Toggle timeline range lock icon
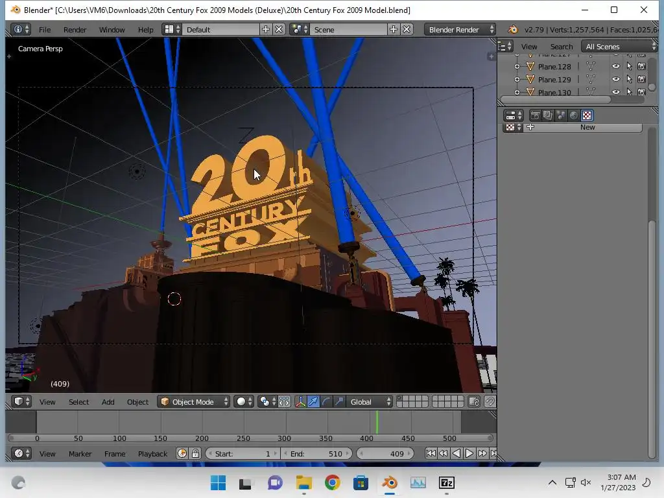The image size is (664, 498). (196, 453)
